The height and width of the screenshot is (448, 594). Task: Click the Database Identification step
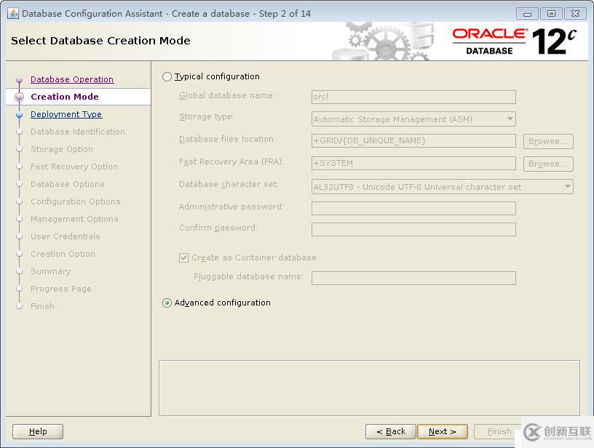(78, 132)
